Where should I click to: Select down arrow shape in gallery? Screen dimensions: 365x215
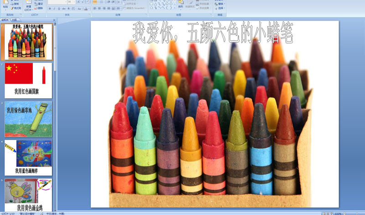(171, 4)
